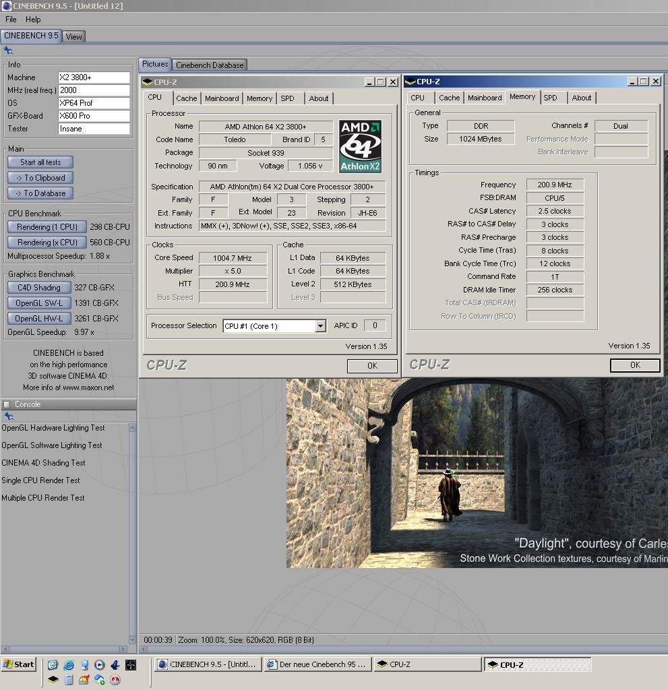Select 'OpenGL Hardware Lighting Test' console line
The image size is (668, 690).
[53, 428]
